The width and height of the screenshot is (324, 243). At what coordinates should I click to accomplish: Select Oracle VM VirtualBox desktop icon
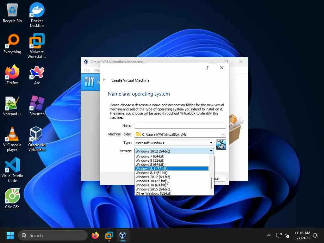pos(37,139)
